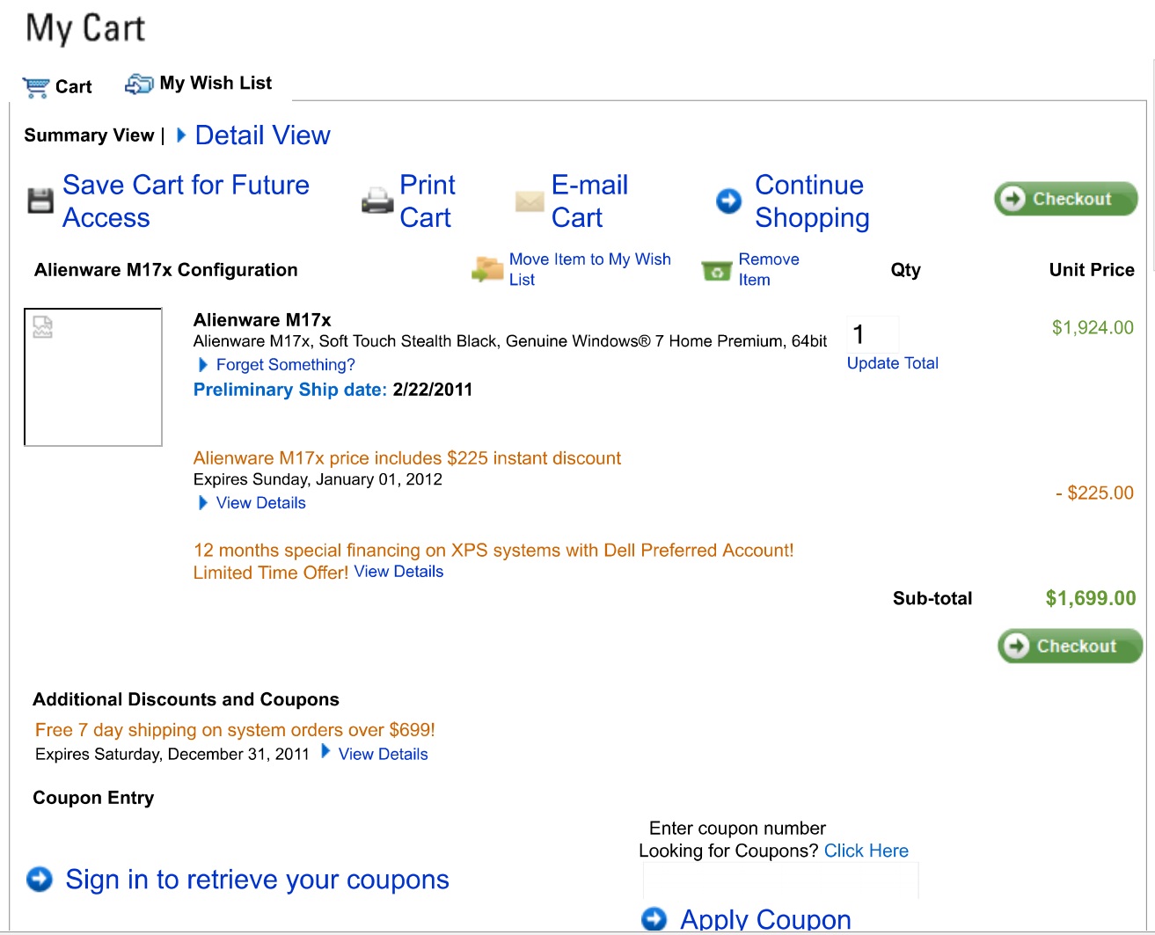Click the Update Total link

click(x=892, y=363)
